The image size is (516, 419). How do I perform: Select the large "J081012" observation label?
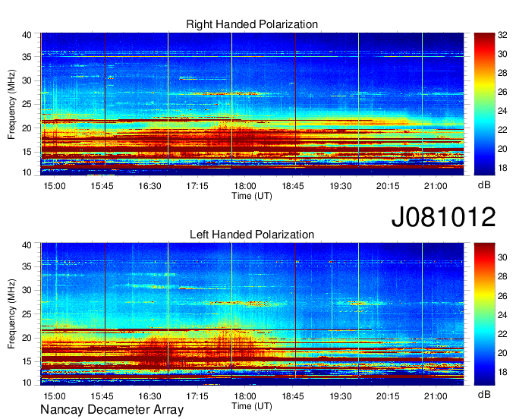[x=443, y=217]
